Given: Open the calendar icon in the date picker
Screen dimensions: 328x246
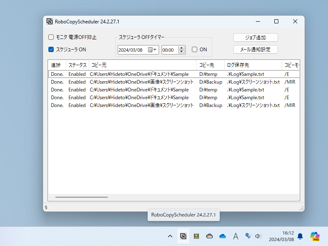Looking at the screenshot, I should coord(151,49).
